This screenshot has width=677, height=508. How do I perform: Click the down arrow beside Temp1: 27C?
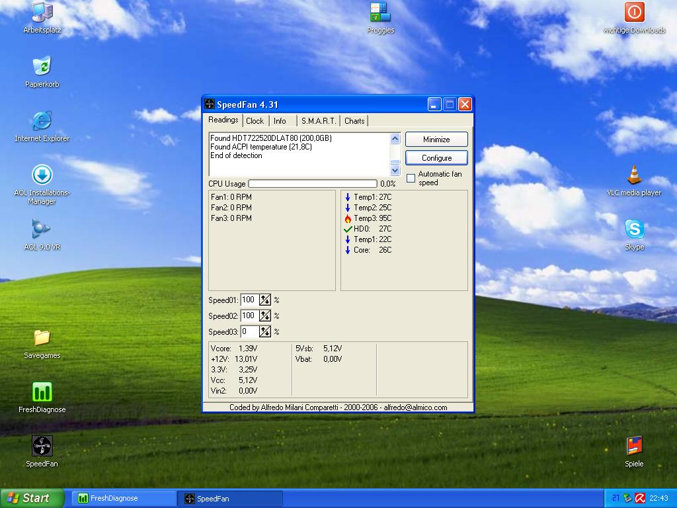pos(348,197)
